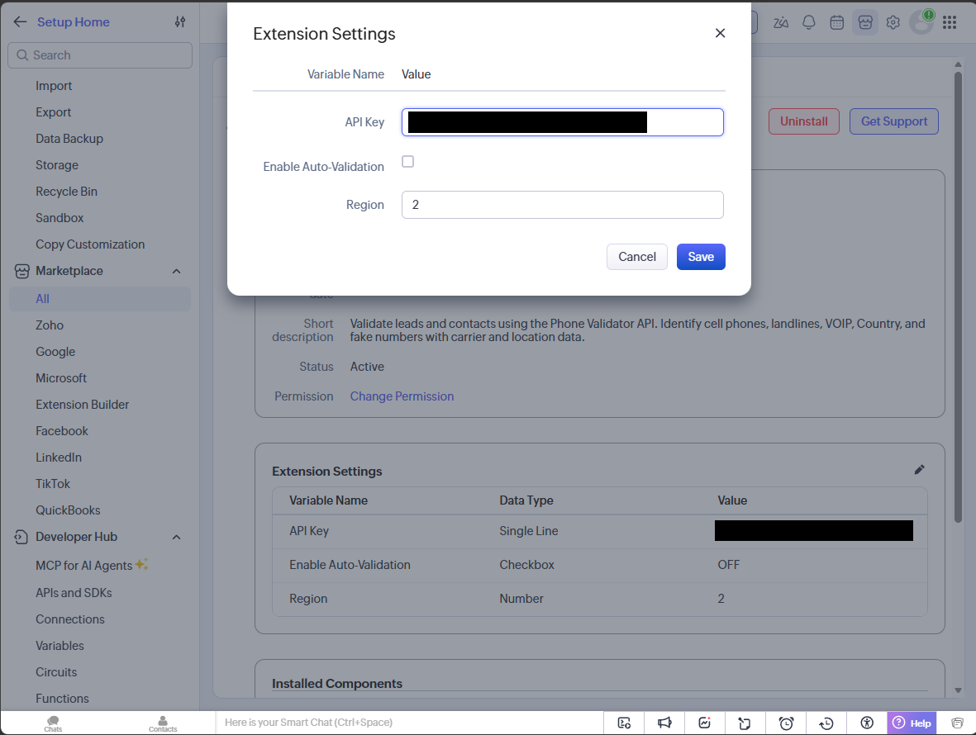Select All under Marketplace

(100, 299)
